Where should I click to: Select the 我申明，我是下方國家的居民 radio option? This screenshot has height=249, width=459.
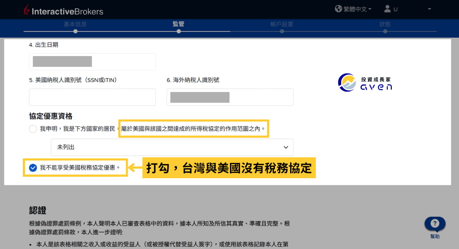[x=33, y=129]
